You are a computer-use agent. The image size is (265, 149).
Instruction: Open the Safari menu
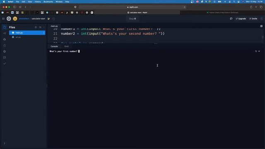[10, 2]
